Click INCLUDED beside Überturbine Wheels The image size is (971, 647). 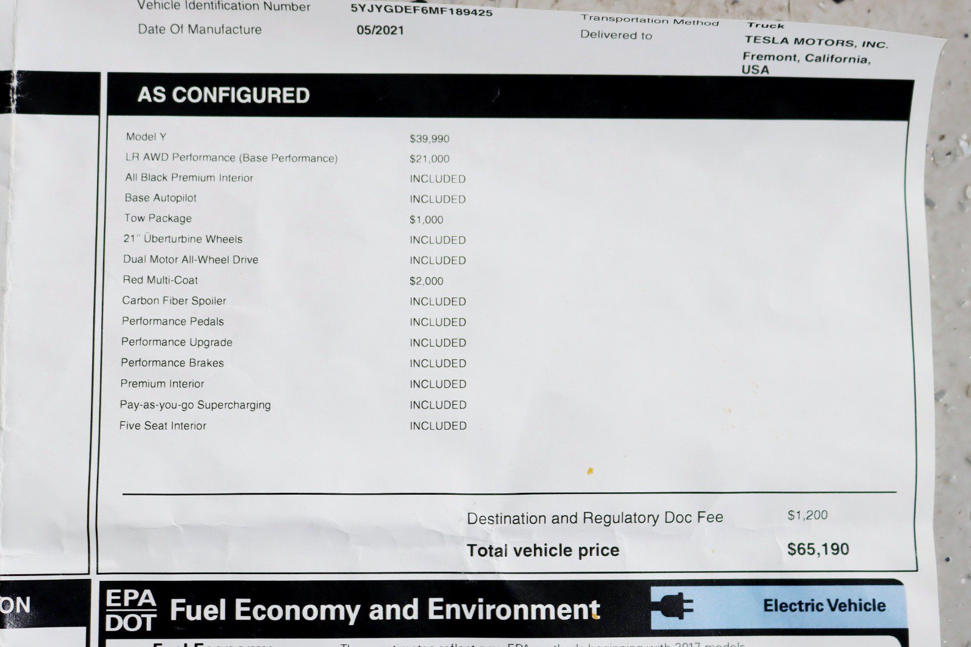click(x=438, y=240)
